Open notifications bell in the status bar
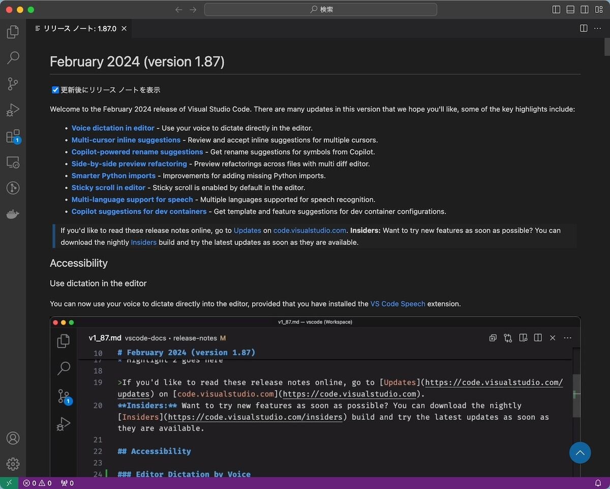This screenshot has width=610, height=489. click(x=598, y=483)
